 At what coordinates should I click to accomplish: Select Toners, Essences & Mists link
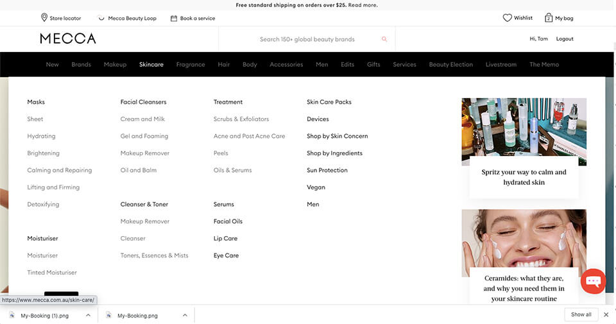155,255
